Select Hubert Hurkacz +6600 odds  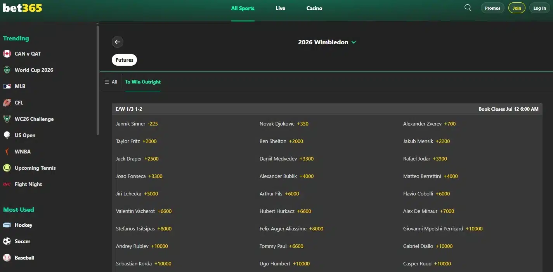tap(285, 211)
